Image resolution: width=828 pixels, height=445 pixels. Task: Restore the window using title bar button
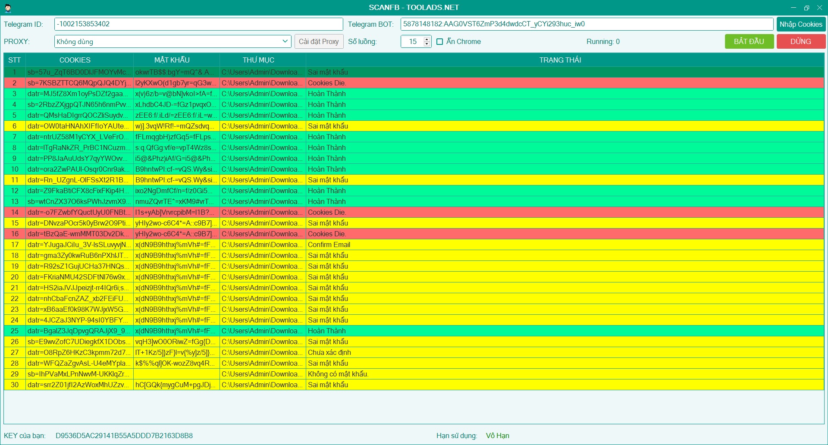(806, 8)
